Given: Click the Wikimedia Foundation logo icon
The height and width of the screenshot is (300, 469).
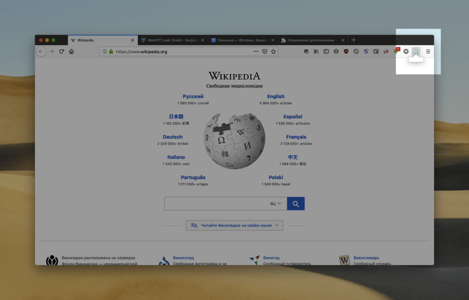Looking at the screenshot, I should pos(52,260).
